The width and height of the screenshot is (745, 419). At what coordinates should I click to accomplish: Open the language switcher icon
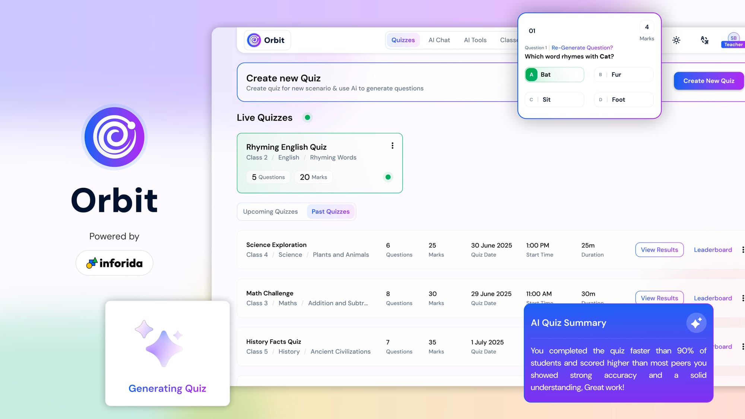point(704,40)
